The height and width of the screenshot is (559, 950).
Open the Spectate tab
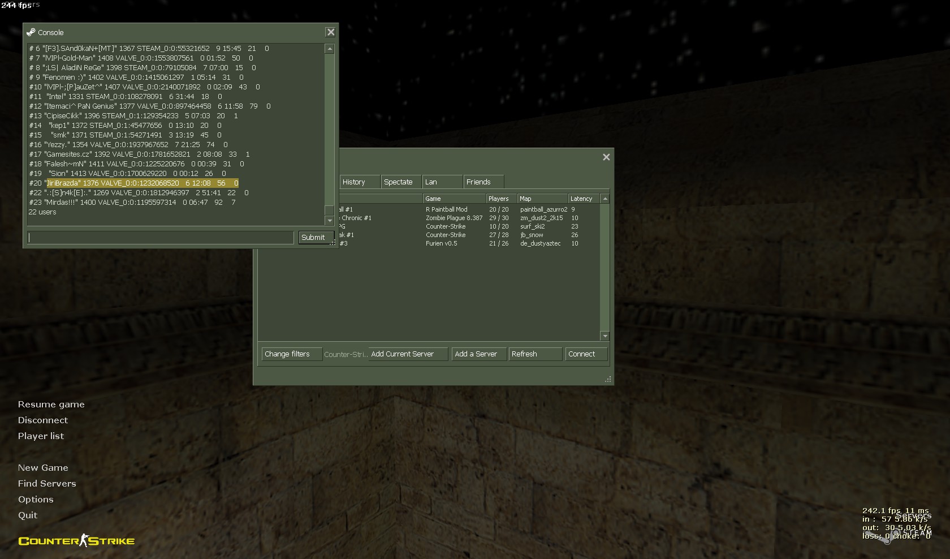point(399,182)
